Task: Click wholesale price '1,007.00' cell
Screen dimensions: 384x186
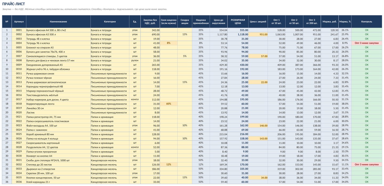Action: [294, 34]
